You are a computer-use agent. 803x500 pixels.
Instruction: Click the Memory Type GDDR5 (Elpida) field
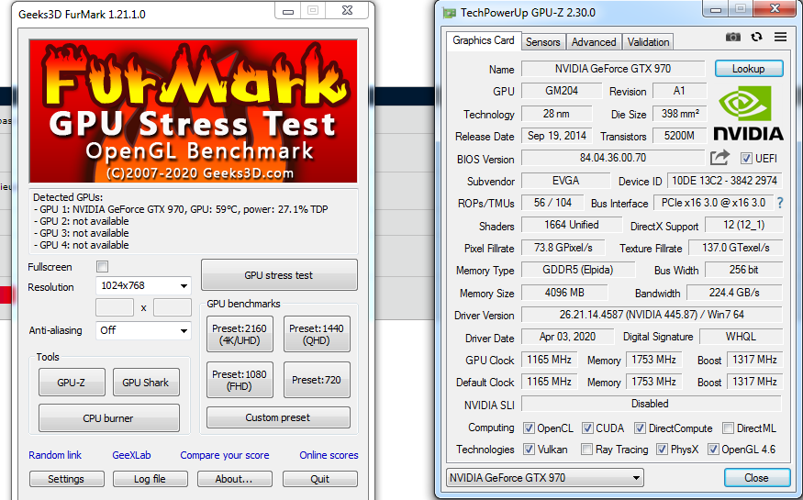coord(577,270)
